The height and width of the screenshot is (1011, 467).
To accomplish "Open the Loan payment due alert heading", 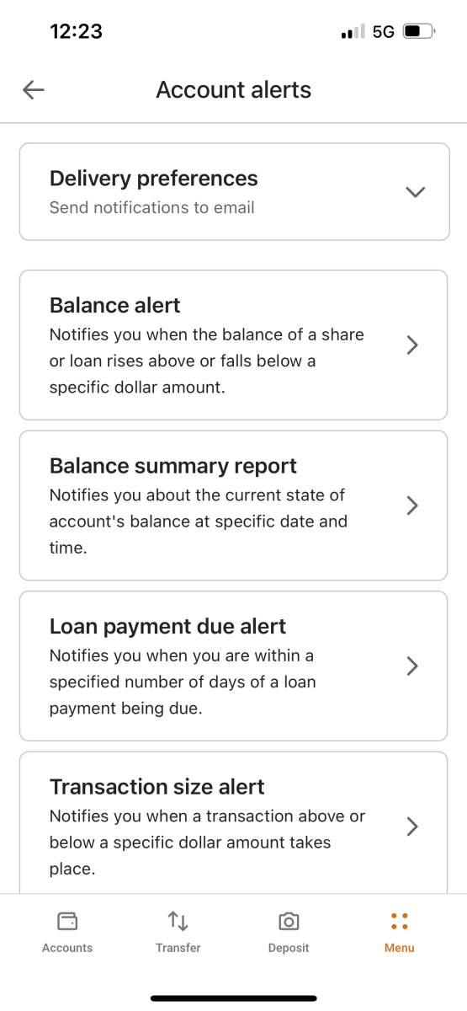I will click(168, 626).
